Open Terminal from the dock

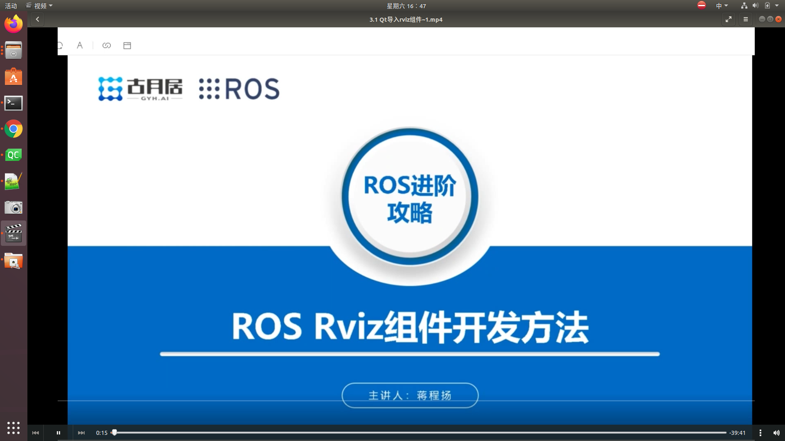(13, 103)
